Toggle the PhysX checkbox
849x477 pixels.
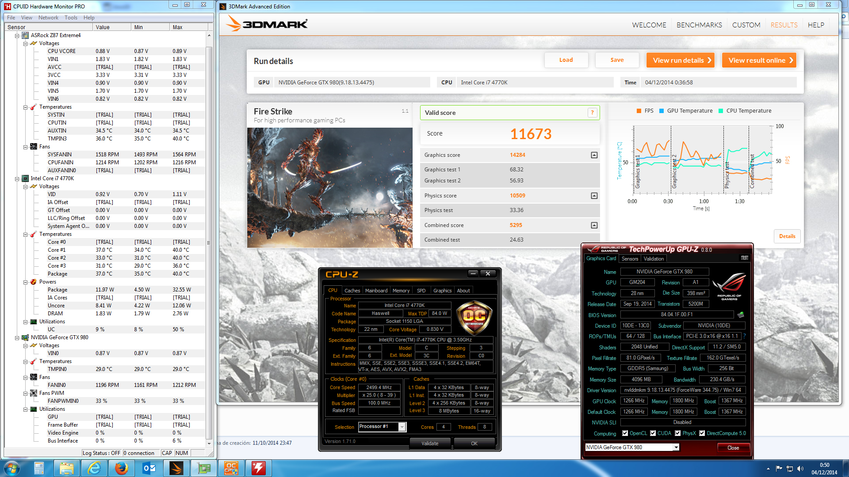tap(677, 433)
